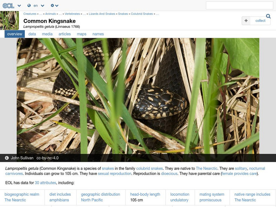Open the data tab
The height and width of the screenshot is (207, 276).
(32, 34)
